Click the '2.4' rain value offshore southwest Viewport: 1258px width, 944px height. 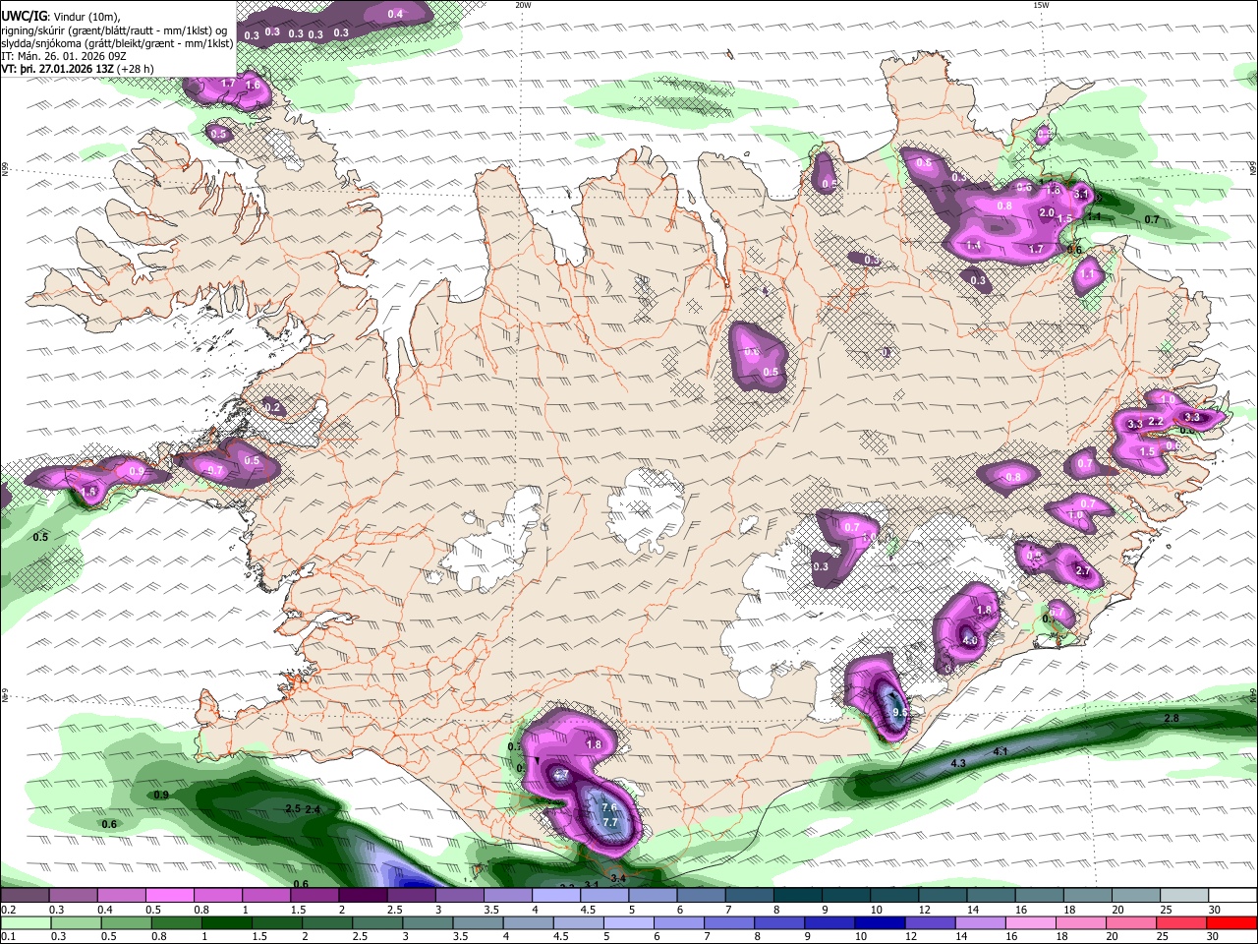pos(313,809)
